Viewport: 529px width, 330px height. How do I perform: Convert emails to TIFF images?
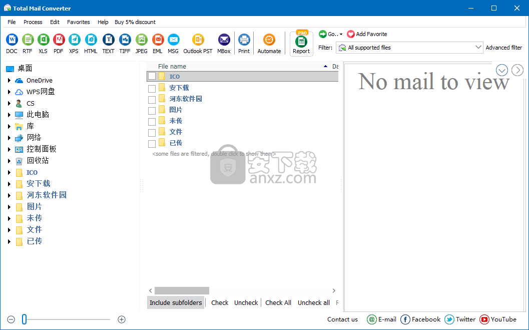125,44
